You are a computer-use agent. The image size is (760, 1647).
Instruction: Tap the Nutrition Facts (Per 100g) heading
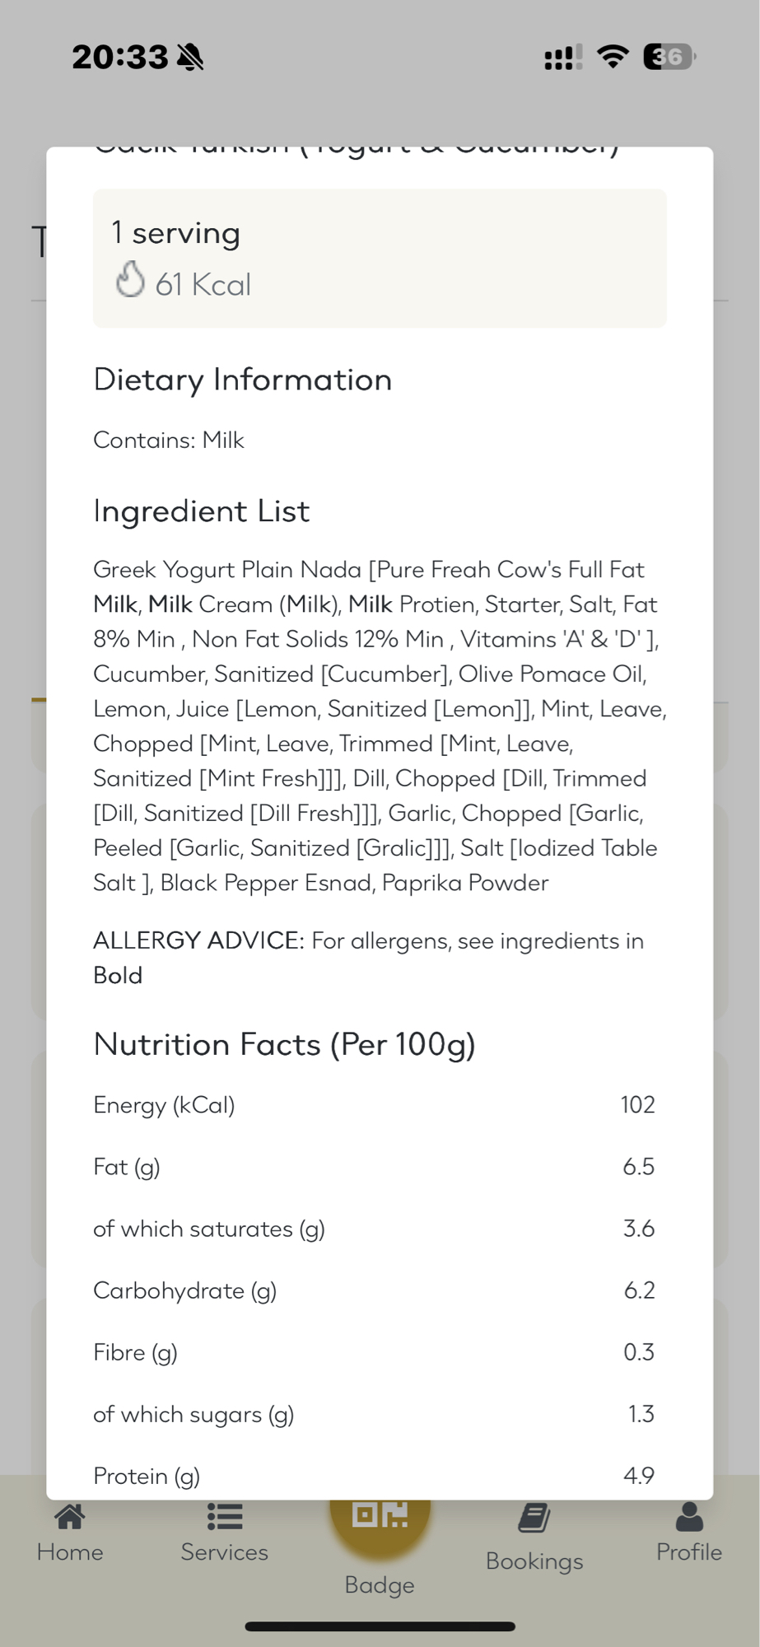click(x=285, y=1044)
